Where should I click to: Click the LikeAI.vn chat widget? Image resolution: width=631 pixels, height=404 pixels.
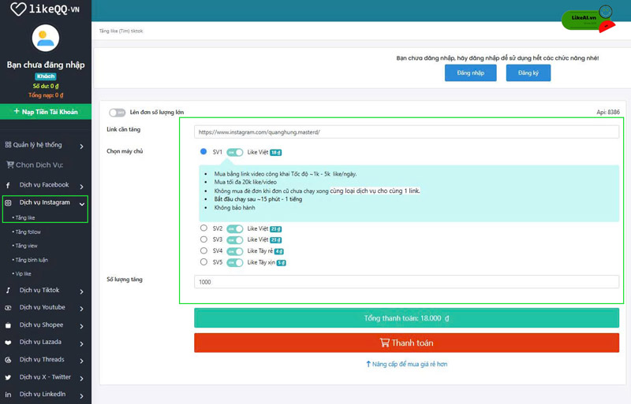[x=588, y=19]
